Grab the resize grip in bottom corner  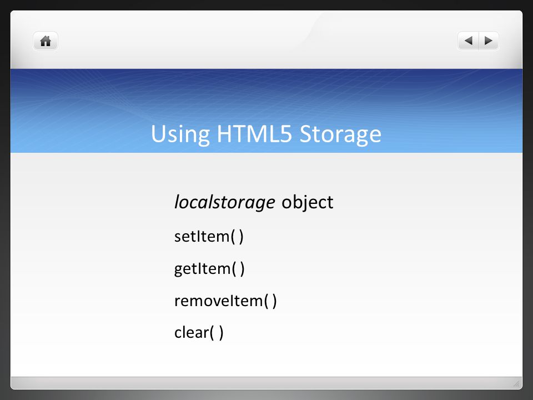516,384
